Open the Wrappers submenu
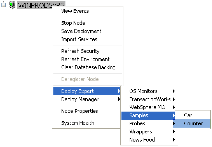The height and width of the screenshot is (147, 212). pos(149,132)
